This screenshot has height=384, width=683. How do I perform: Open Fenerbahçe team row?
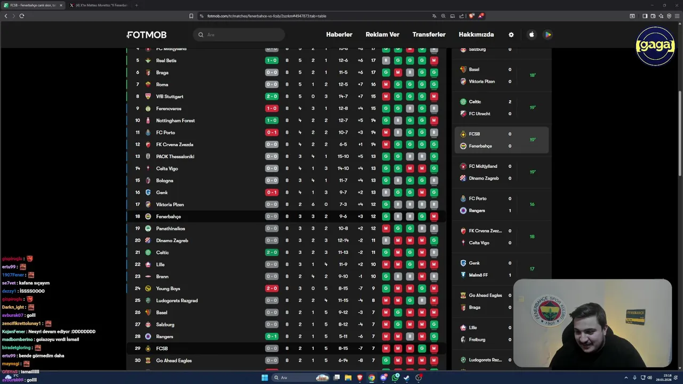coord(287,217)
